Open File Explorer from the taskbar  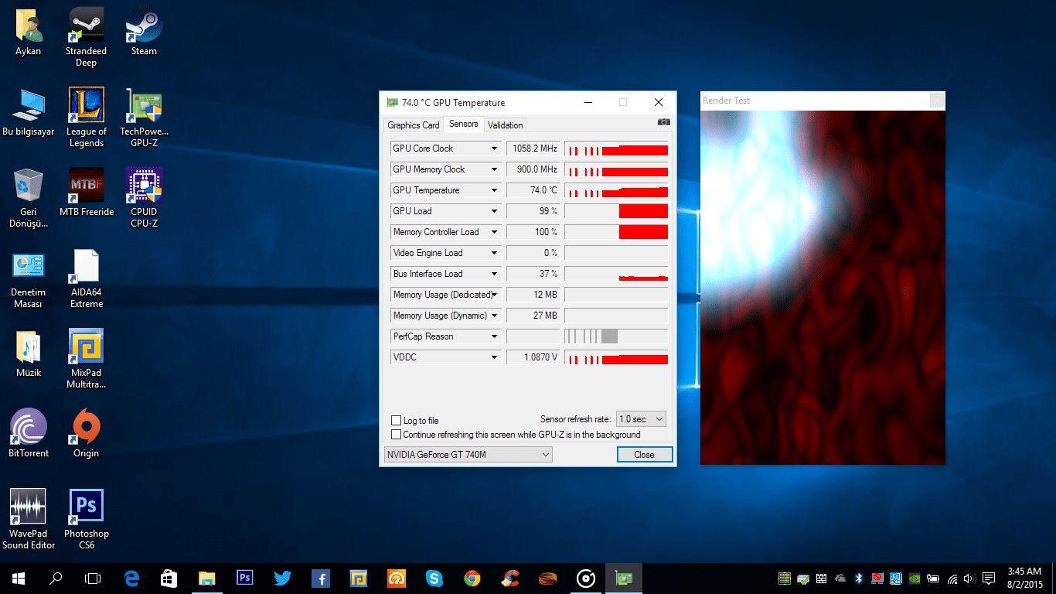coord(206,578)
